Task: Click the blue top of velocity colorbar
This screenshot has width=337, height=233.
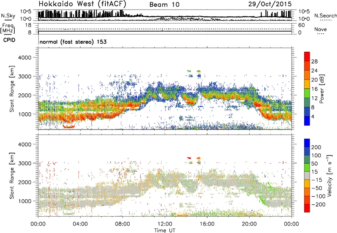Action: pyautogui.click(x=307, y=143)
